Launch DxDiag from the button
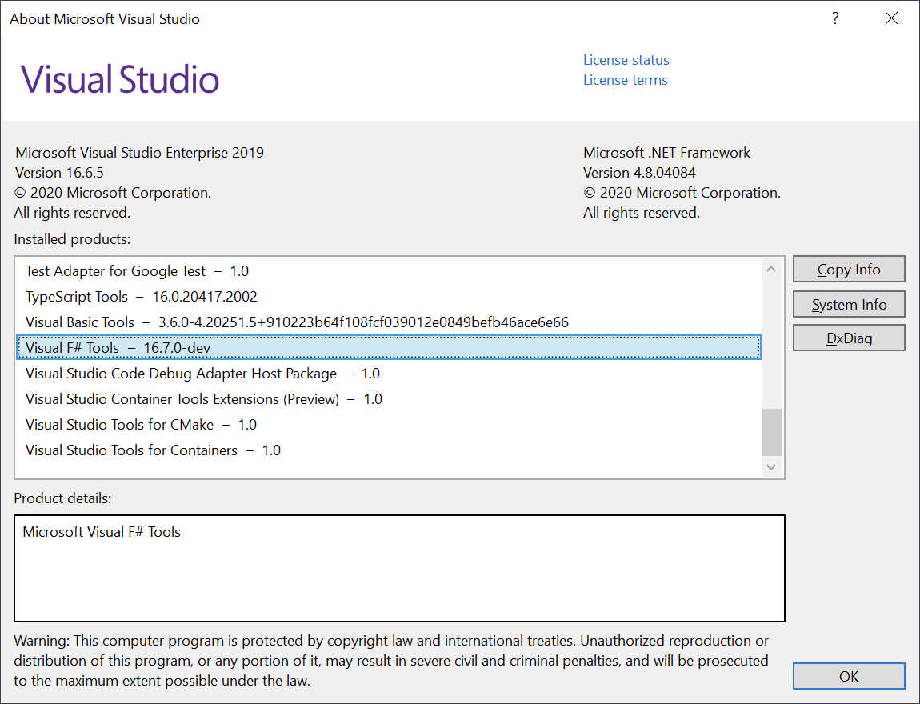 [849, 338]
